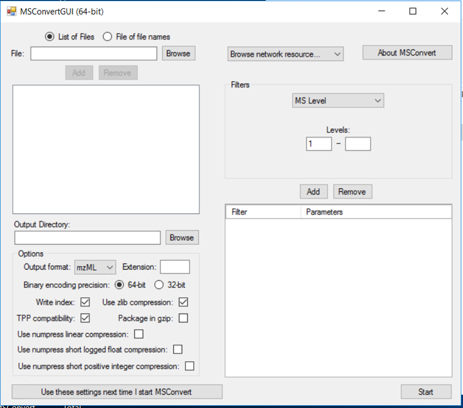Click the Extension input field
The image size is (463, 408).
[175, 267]
